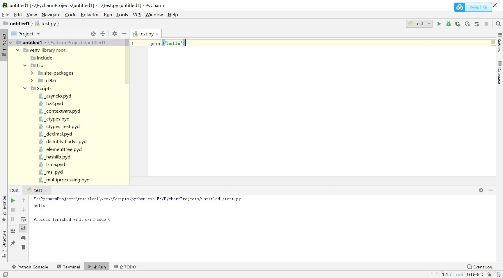This screenshot has height=278, width=503.
Task: Minimize the Run tool window
Action: [x=491, y=190]
